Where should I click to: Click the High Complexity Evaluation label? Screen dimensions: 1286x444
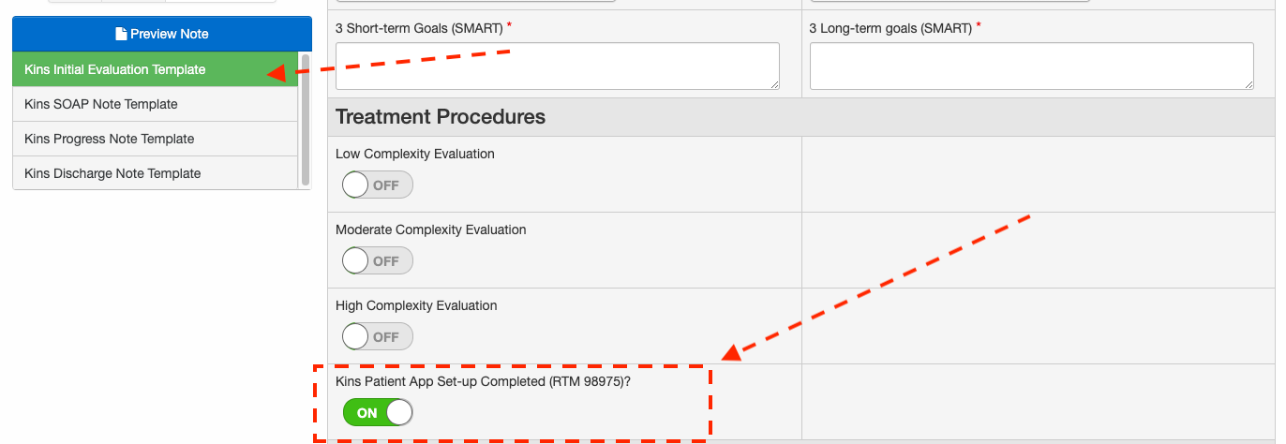[x=416, y=305]
